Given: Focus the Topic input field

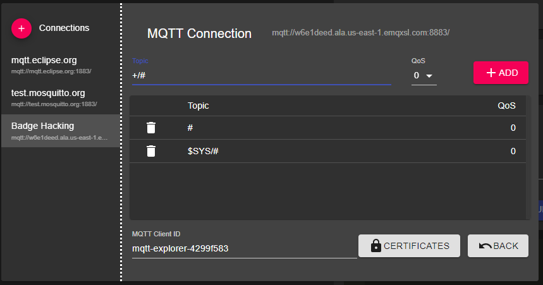Looking at the screenshot, I should tap(260, 76).
